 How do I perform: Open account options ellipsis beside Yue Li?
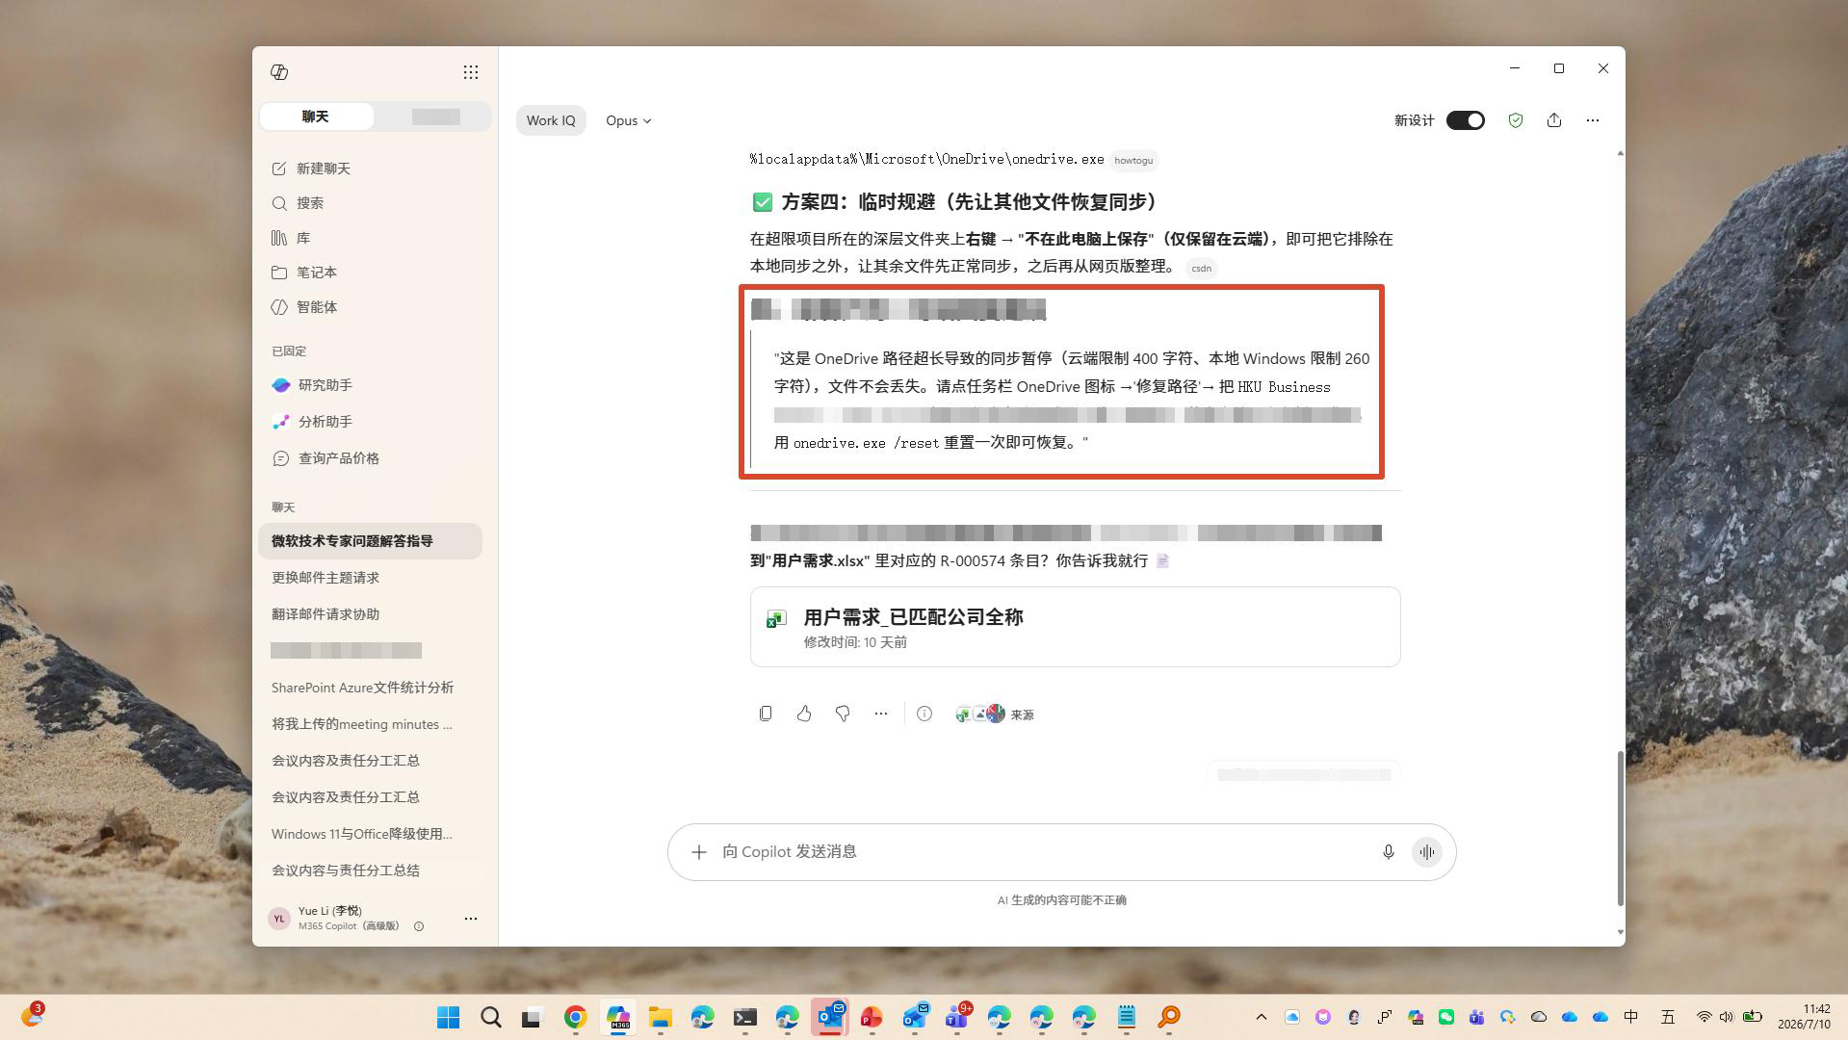(x=470, y=919)
